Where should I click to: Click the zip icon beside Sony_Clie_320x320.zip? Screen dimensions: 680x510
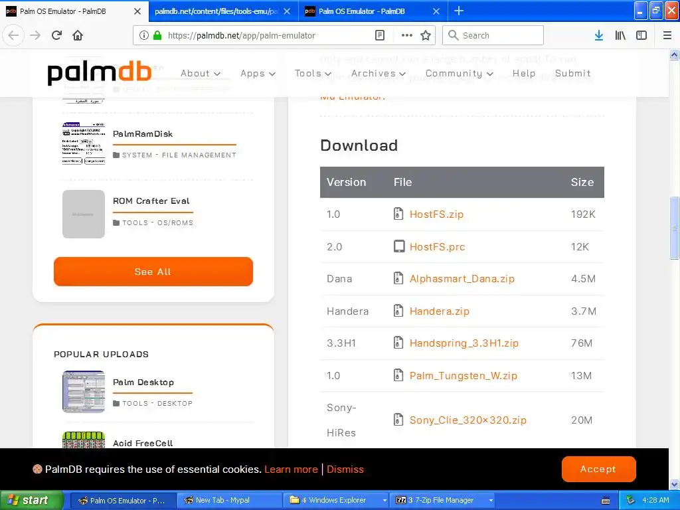(398, 420)
